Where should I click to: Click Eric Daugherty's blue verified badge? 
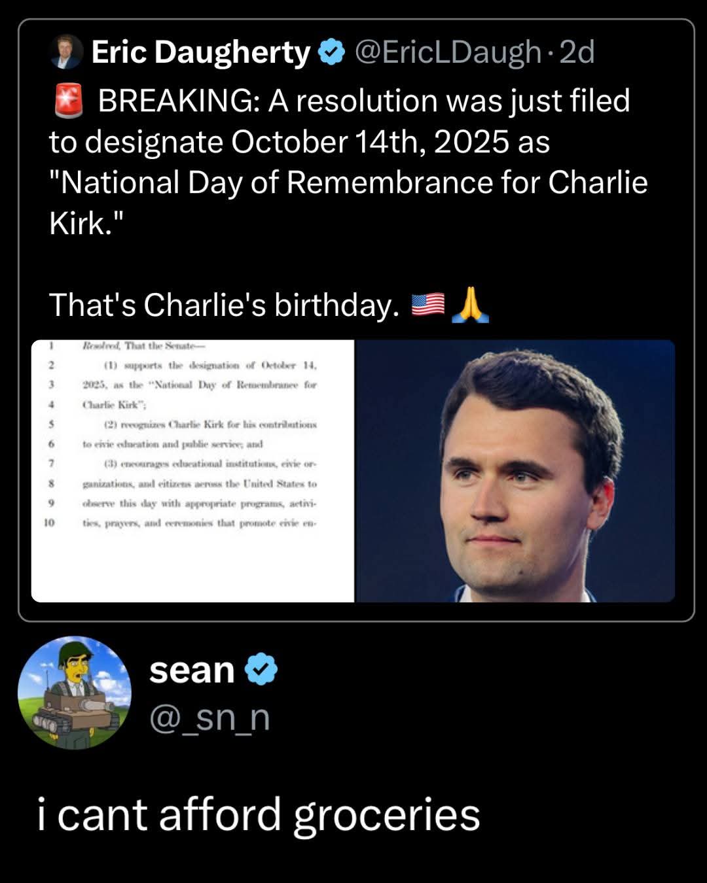click(331, 53)
